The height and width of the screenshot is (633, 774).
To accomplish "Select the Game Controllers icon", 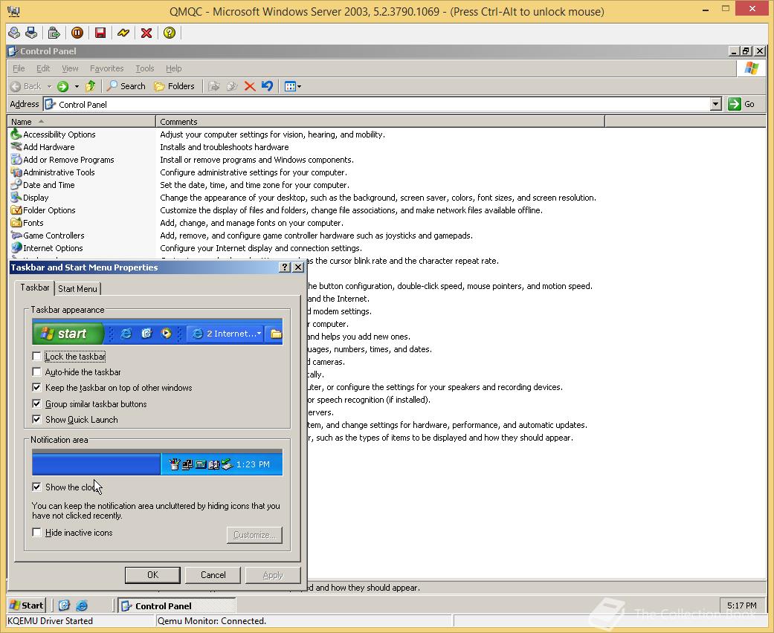I will click(16, 236).
